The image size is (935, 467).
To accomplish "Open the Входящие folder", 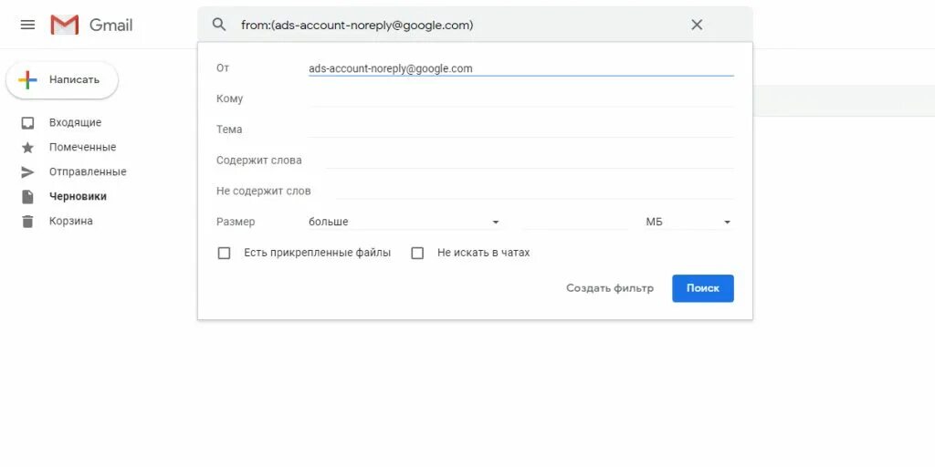I will coord(75,123).
